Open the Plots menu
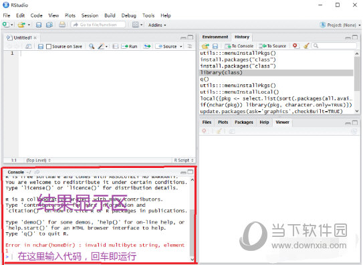 [x=70, y=15]
